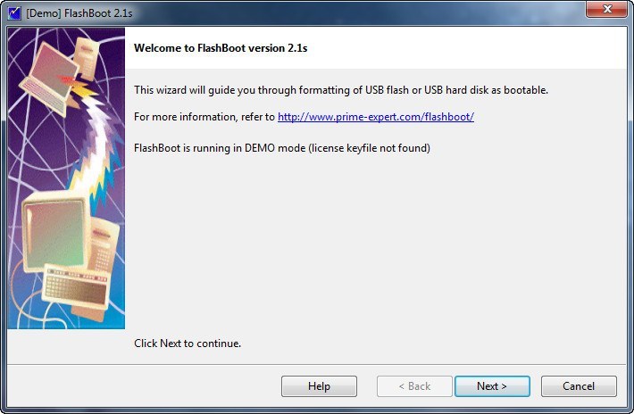
Task: Click the small device beside the laptop illustration
Action: tap(86, 55)
